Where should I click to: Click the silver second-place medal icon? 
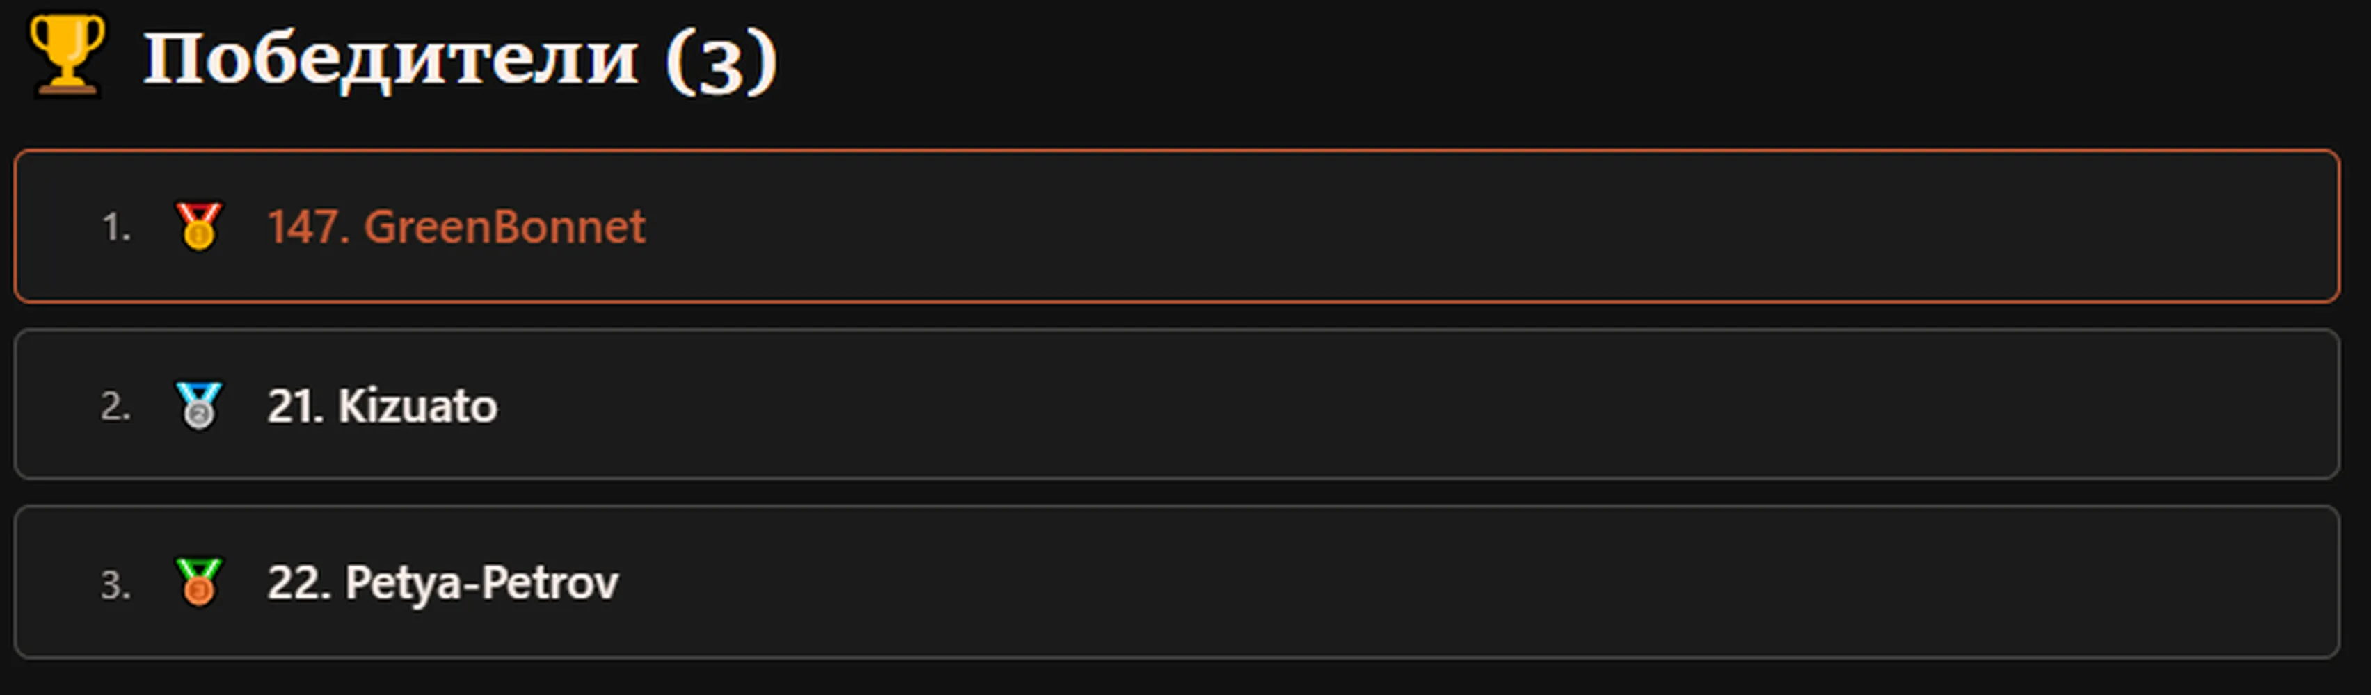click(x=199, y=405)
